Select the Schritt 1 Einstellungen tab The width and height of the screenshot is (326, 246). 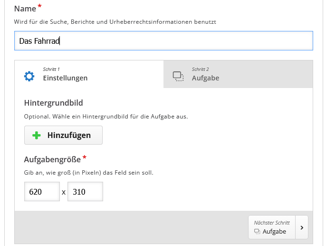(x=89, y=74)
